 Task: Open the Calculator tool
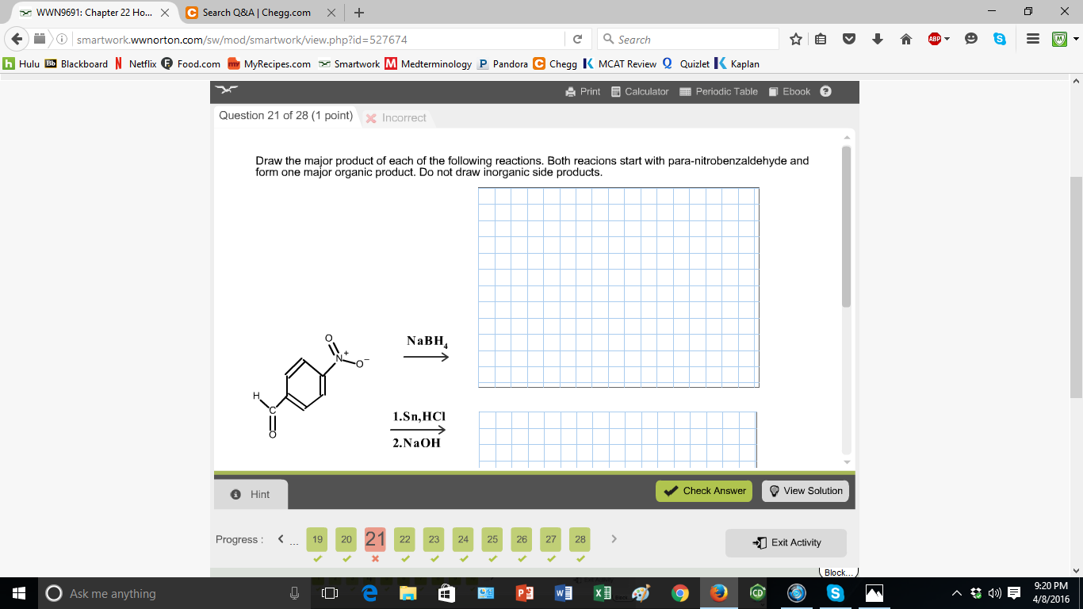tap(640, 91)
